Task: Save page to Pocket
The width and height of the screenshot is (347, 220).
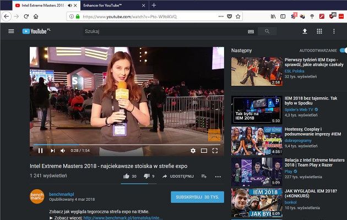Action: pyautogui.click(x=230, y=16)
